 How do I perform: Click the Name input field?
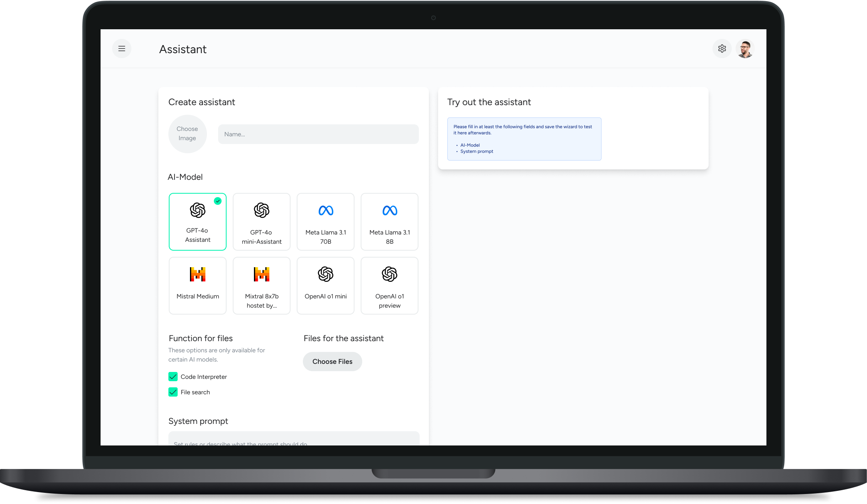tap(318, 134)
